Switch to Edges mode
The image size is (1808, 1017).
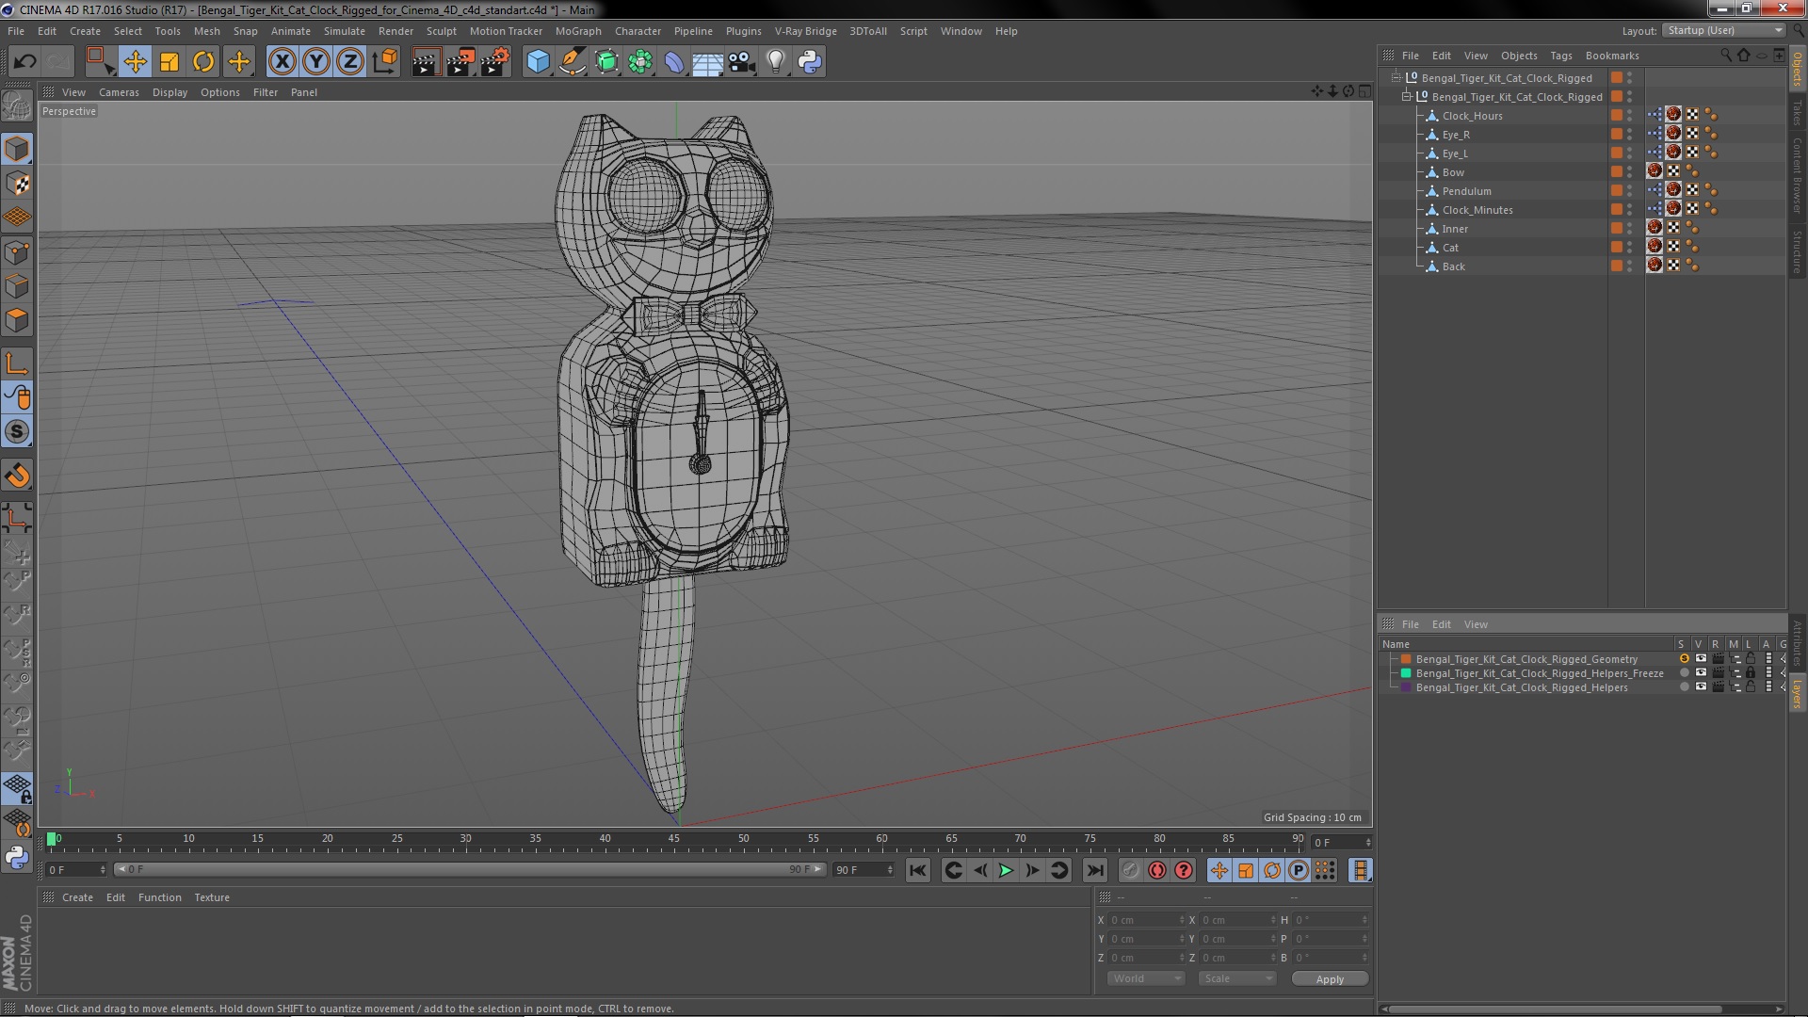tap(17, 286)
